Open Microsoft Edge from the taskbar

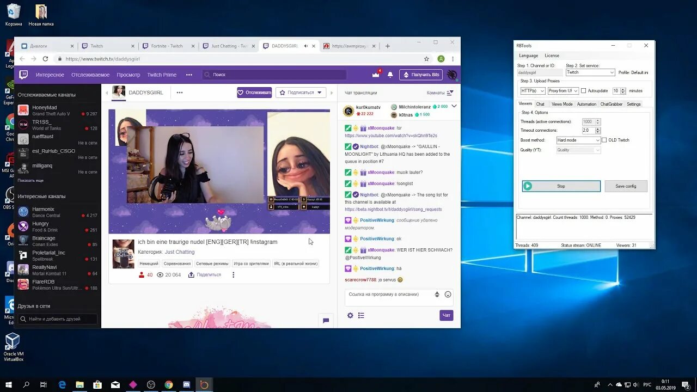point(62,384)
